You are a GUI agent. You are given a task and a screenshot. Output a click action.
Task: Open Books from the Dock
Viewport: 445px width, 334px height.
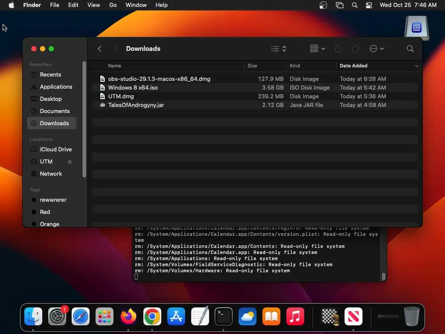tap(271, 316)
